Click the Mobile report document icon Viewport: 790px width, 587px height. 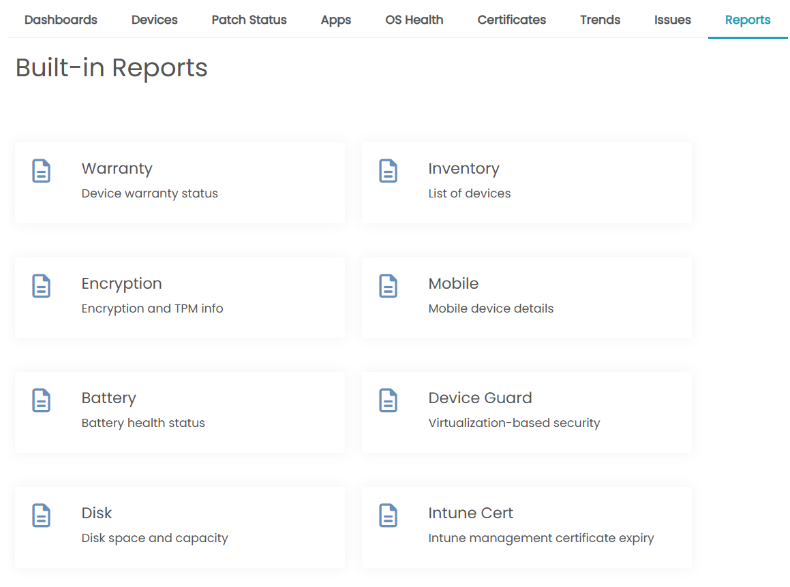pyautogui.click(x=388, y=286)
